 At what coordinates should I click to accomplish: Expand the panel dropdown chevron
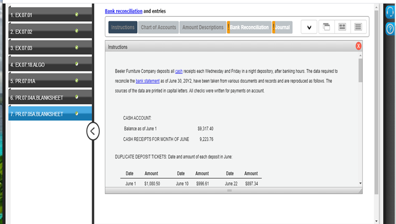(309, 27)
